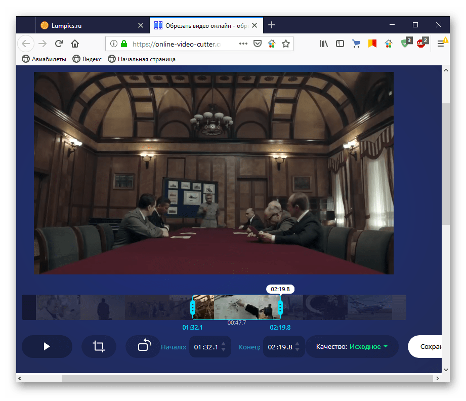
Task: Toggle the browser sidebar view icon
Action: pyautogui.click(x=340, y=44)
